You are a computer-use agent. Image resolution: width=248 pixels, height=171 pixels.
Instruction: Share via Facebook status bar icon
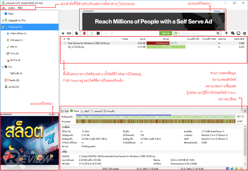click(x=228, y=169)
